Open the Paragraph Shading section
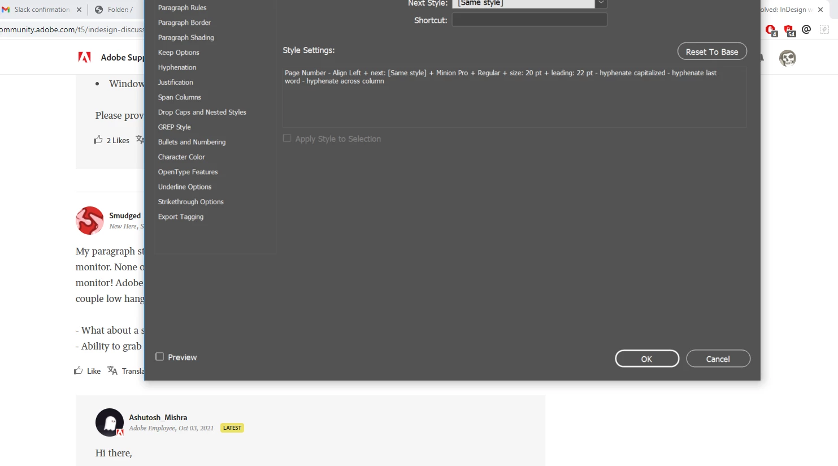This screenshot has width=838, height=466. point(186,37)
